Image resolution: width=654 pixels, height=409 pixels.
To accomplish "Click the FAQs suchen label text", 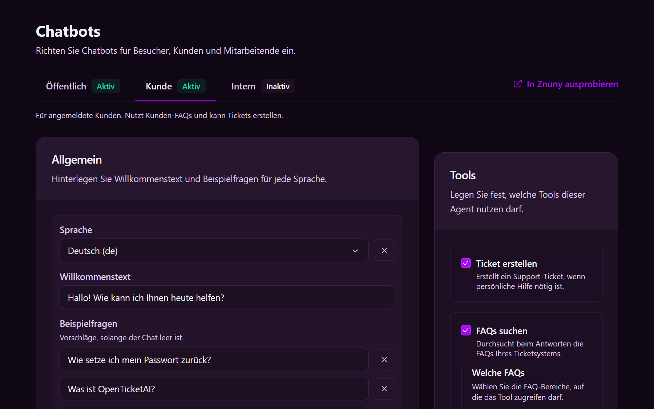I will click(502, 331).
